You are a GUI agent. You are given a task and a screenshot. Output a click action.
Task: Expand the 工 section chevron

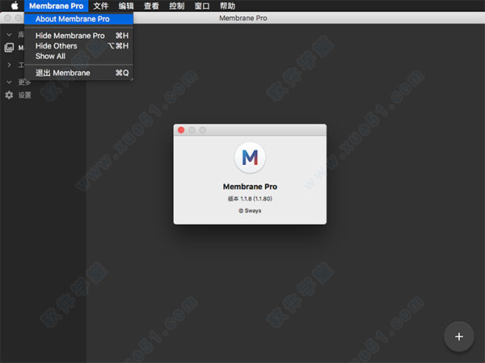click(x=9, y=65)
